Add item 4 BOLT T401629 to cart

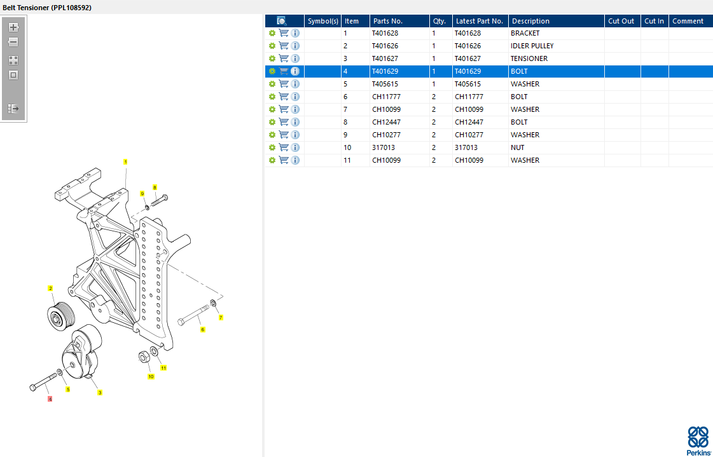click(x=284, y=71)
